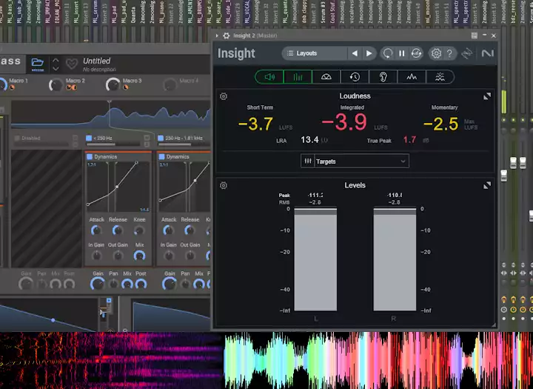
Task: Click the Macro 3 knob
Action: pyautogui.click(x=113, y=84)
